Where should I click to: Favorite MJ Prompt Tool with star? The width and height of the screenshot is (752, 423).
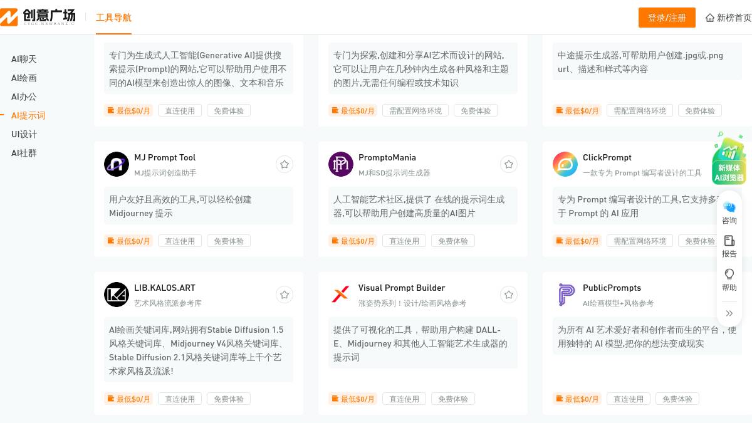(285, 164)
